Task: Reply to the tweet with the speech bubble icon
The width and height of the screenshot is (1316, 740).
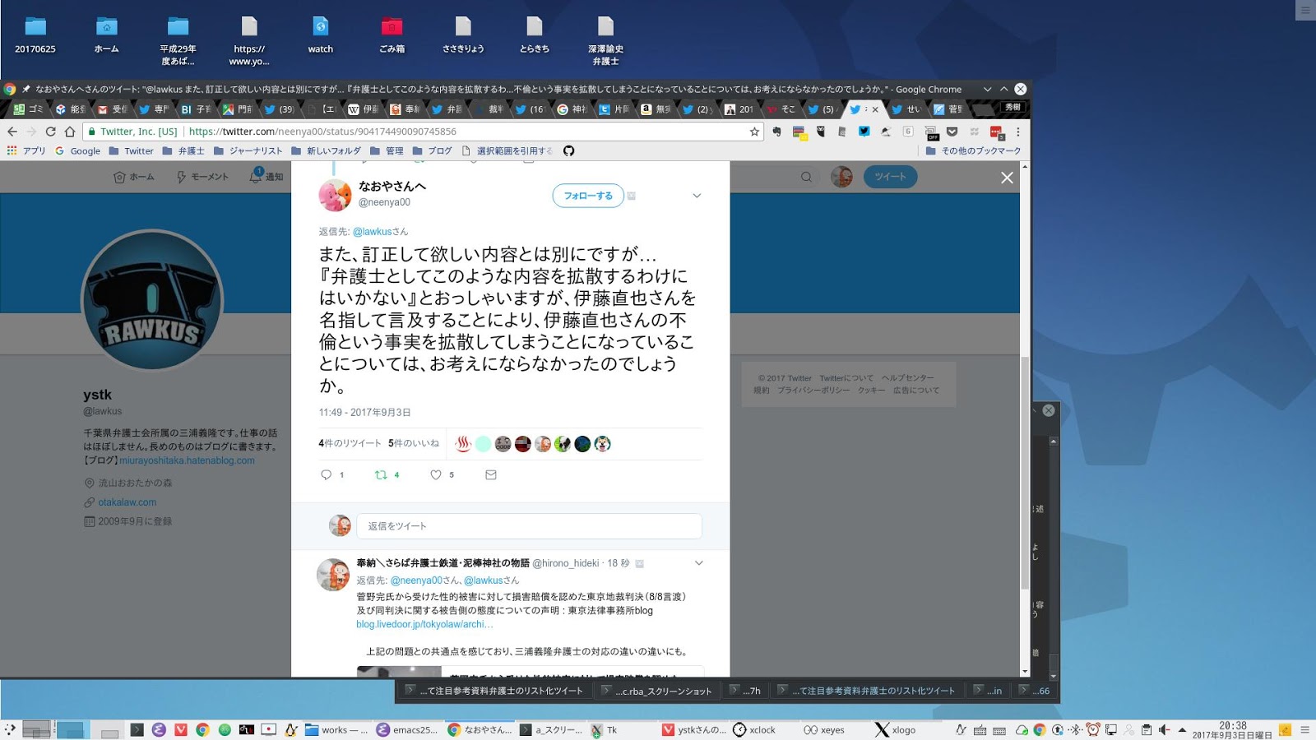Action: click(x=327, y=474)
